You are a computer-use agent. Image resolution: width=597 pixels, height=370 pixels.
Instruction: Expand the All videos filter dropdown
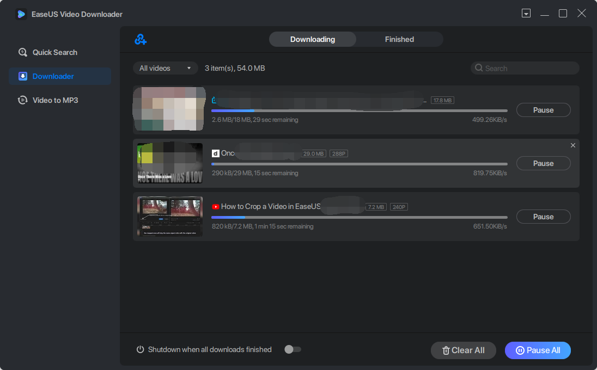(x=165, y=68)
